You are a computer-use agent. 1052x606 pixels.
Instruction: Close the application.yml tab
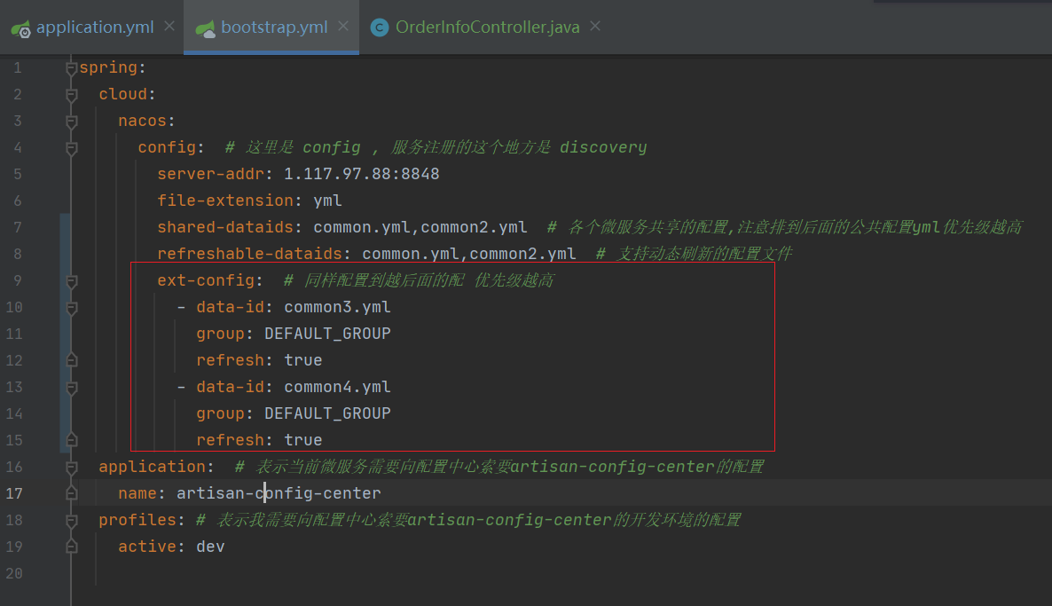click(x=169, y=26)
